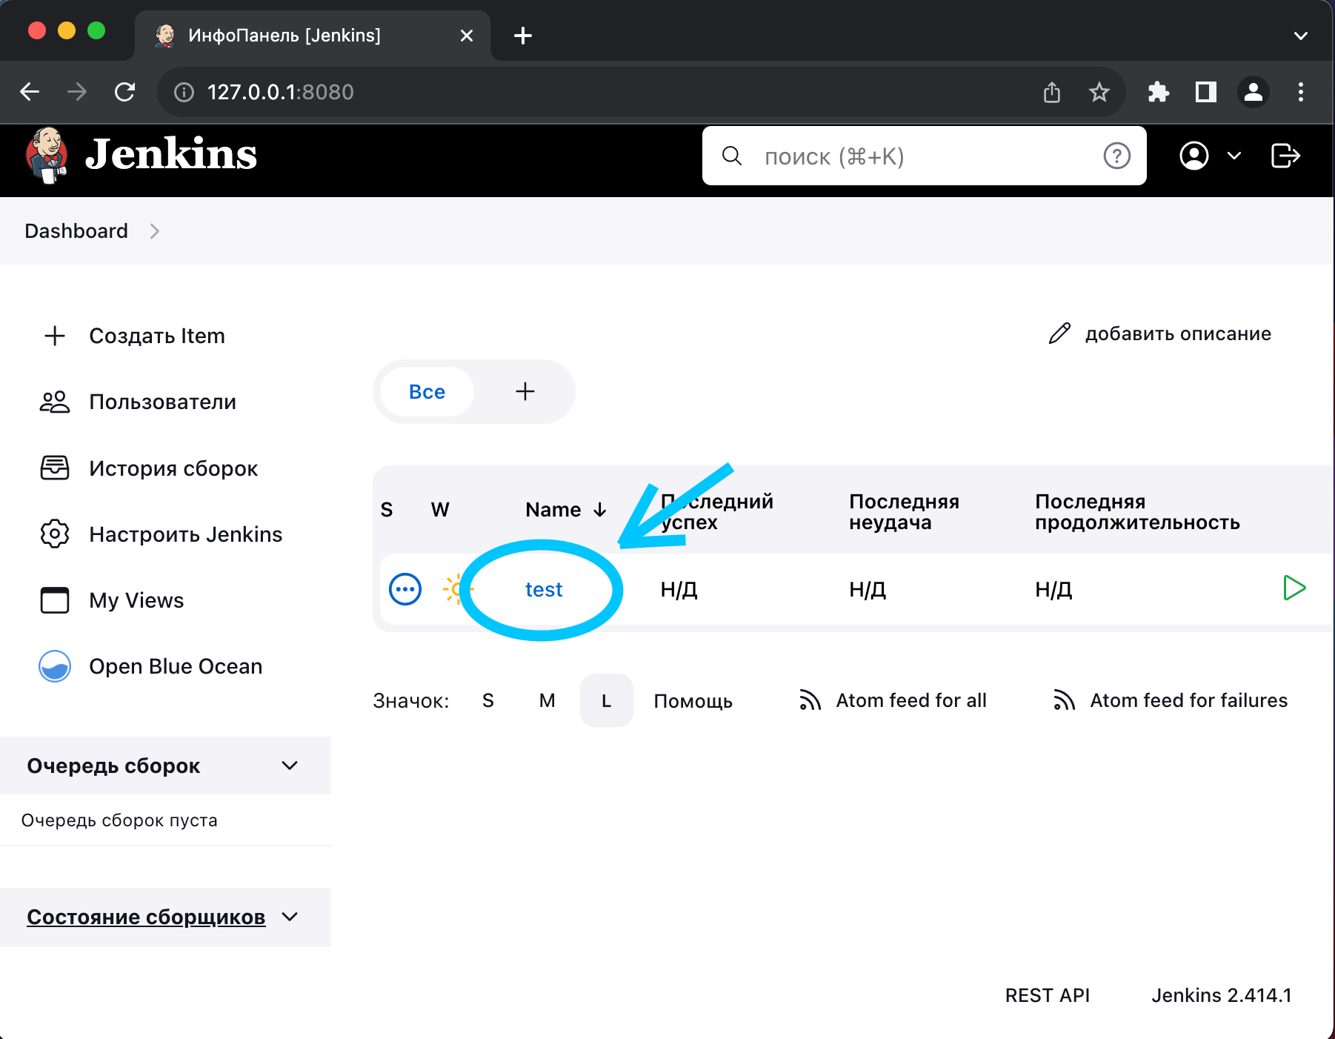
Task: Click the green run build play icon
Action: pyautogui.click(x=1294, y=588)
